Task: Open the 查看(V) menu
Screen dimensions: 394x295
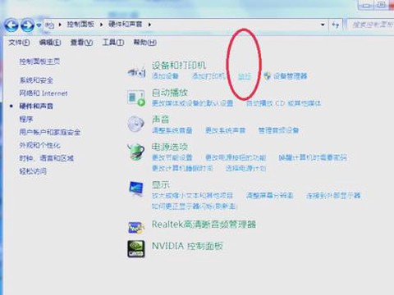Action: (x=81, y=43)
